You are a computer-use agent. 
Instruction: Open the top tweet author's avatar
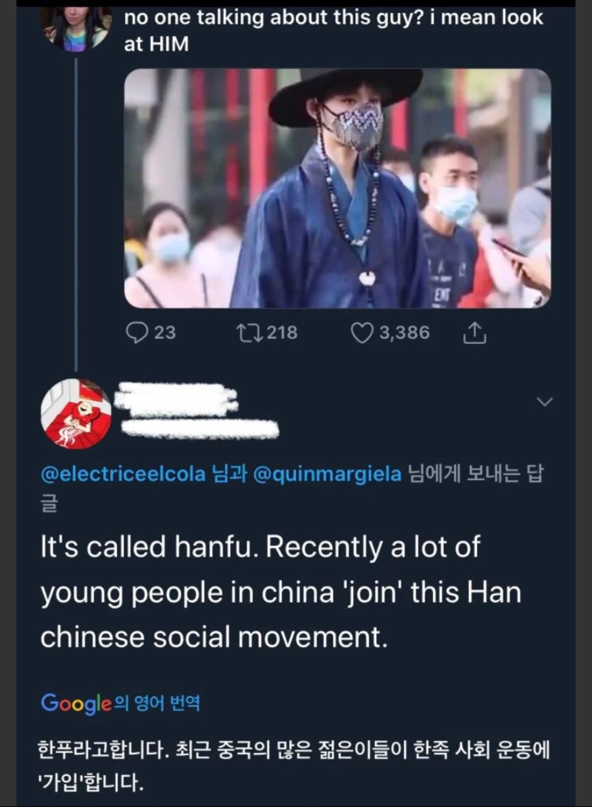tap(76, 28)
